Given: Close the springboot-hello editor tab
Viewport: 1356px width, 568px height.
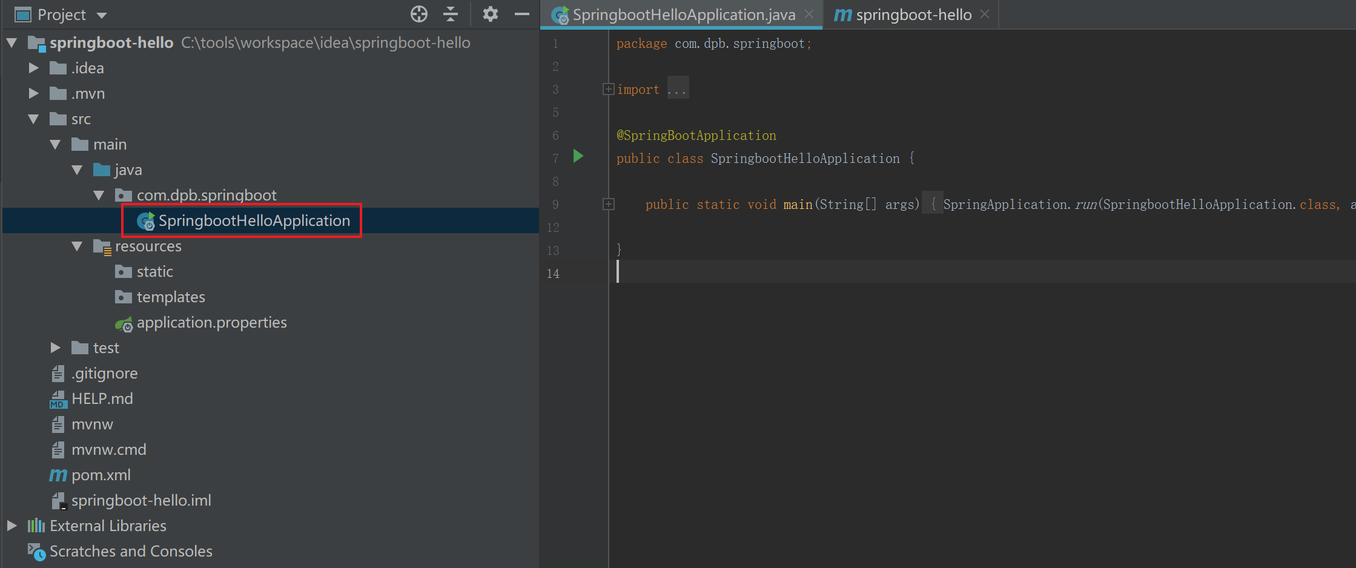Looking at the screenshot, I should click(x=985, y=14).
